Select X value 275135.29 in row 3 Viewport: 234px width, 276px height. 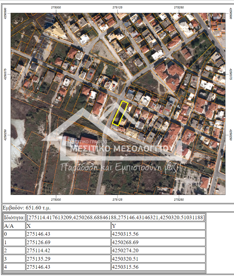[x=38, y=259]
